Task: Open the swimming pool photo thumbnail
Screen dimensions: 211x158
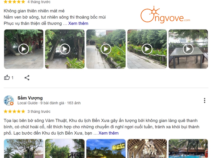Action: click(188, 149)
